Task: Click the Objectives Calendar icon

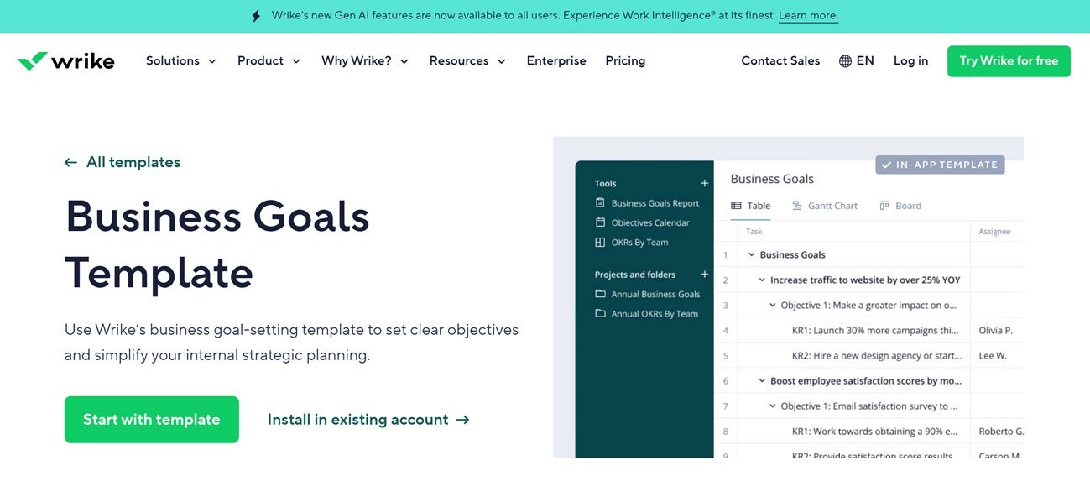Action: click(x=600, y=222)
